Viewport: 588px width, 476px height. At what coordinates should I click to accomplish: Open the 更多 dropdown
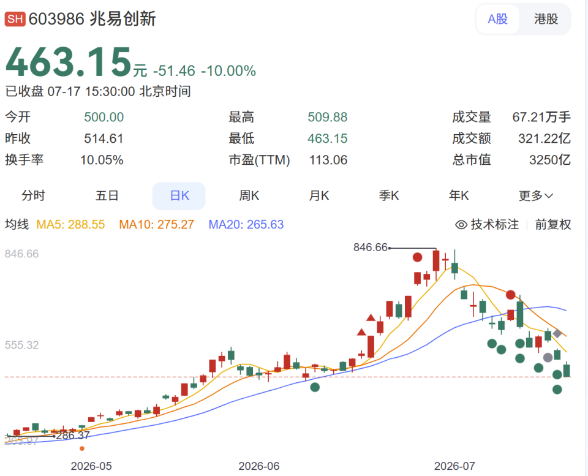tap(536, 196)
